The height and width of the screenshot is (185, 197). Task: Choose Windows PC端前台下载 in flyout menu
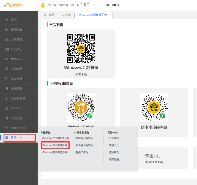click(55, 138)
